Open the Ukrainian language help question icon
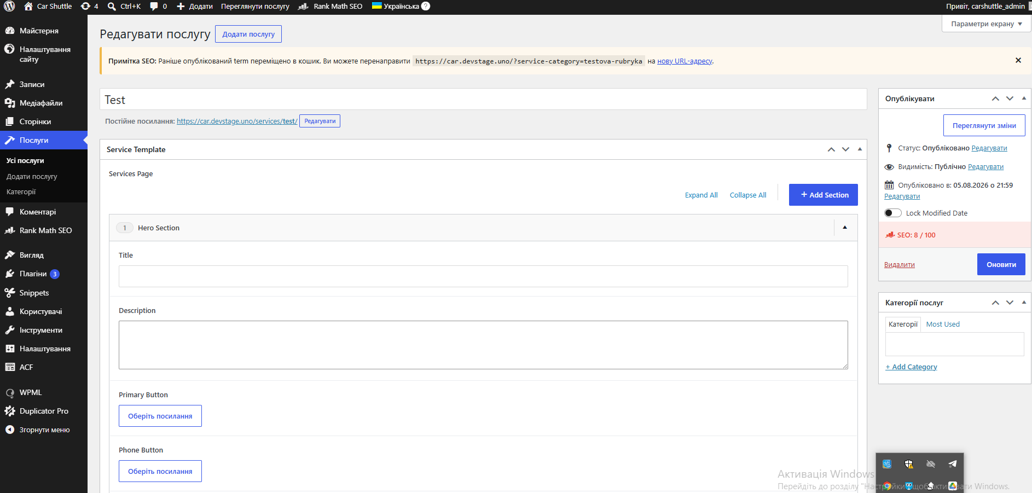Viewport: 1032px width, 493px height. pos(426,6)
